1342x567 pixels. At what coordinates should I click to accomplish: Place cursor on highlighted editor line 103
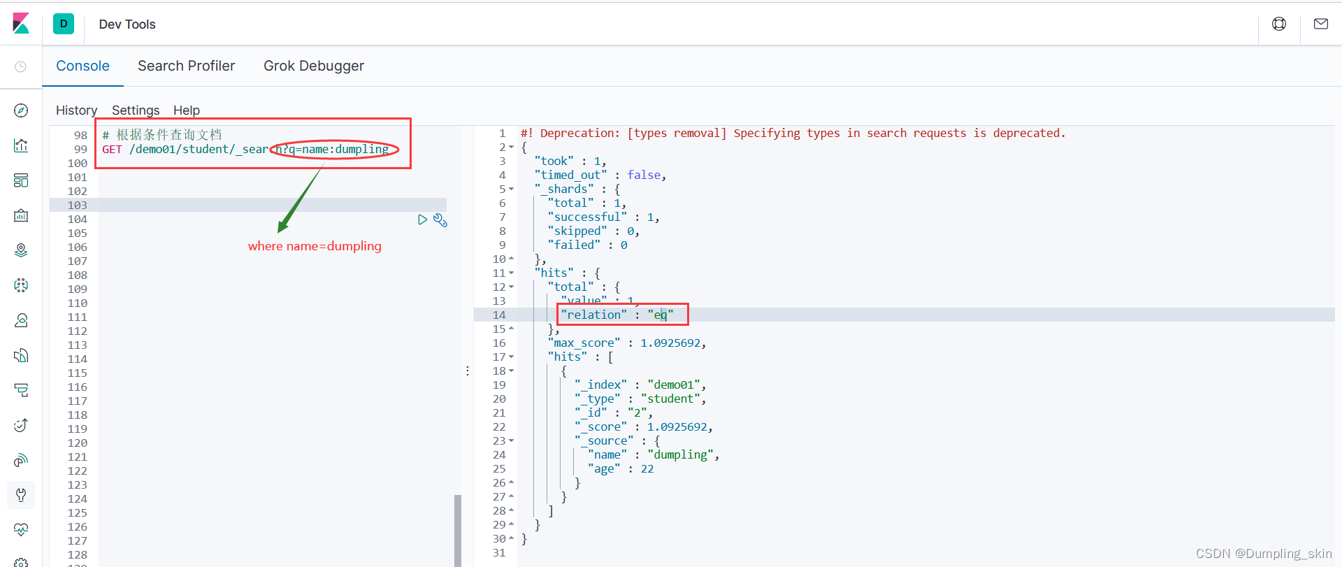tap(273, 205)
